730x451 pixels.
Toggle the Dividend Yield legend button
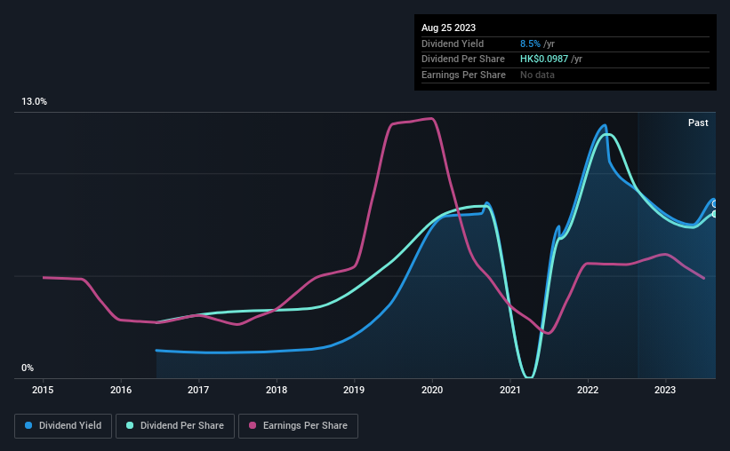pos(63,426)
